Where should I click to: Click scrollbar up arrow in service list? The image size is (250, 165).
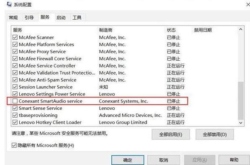coord(241,29)
